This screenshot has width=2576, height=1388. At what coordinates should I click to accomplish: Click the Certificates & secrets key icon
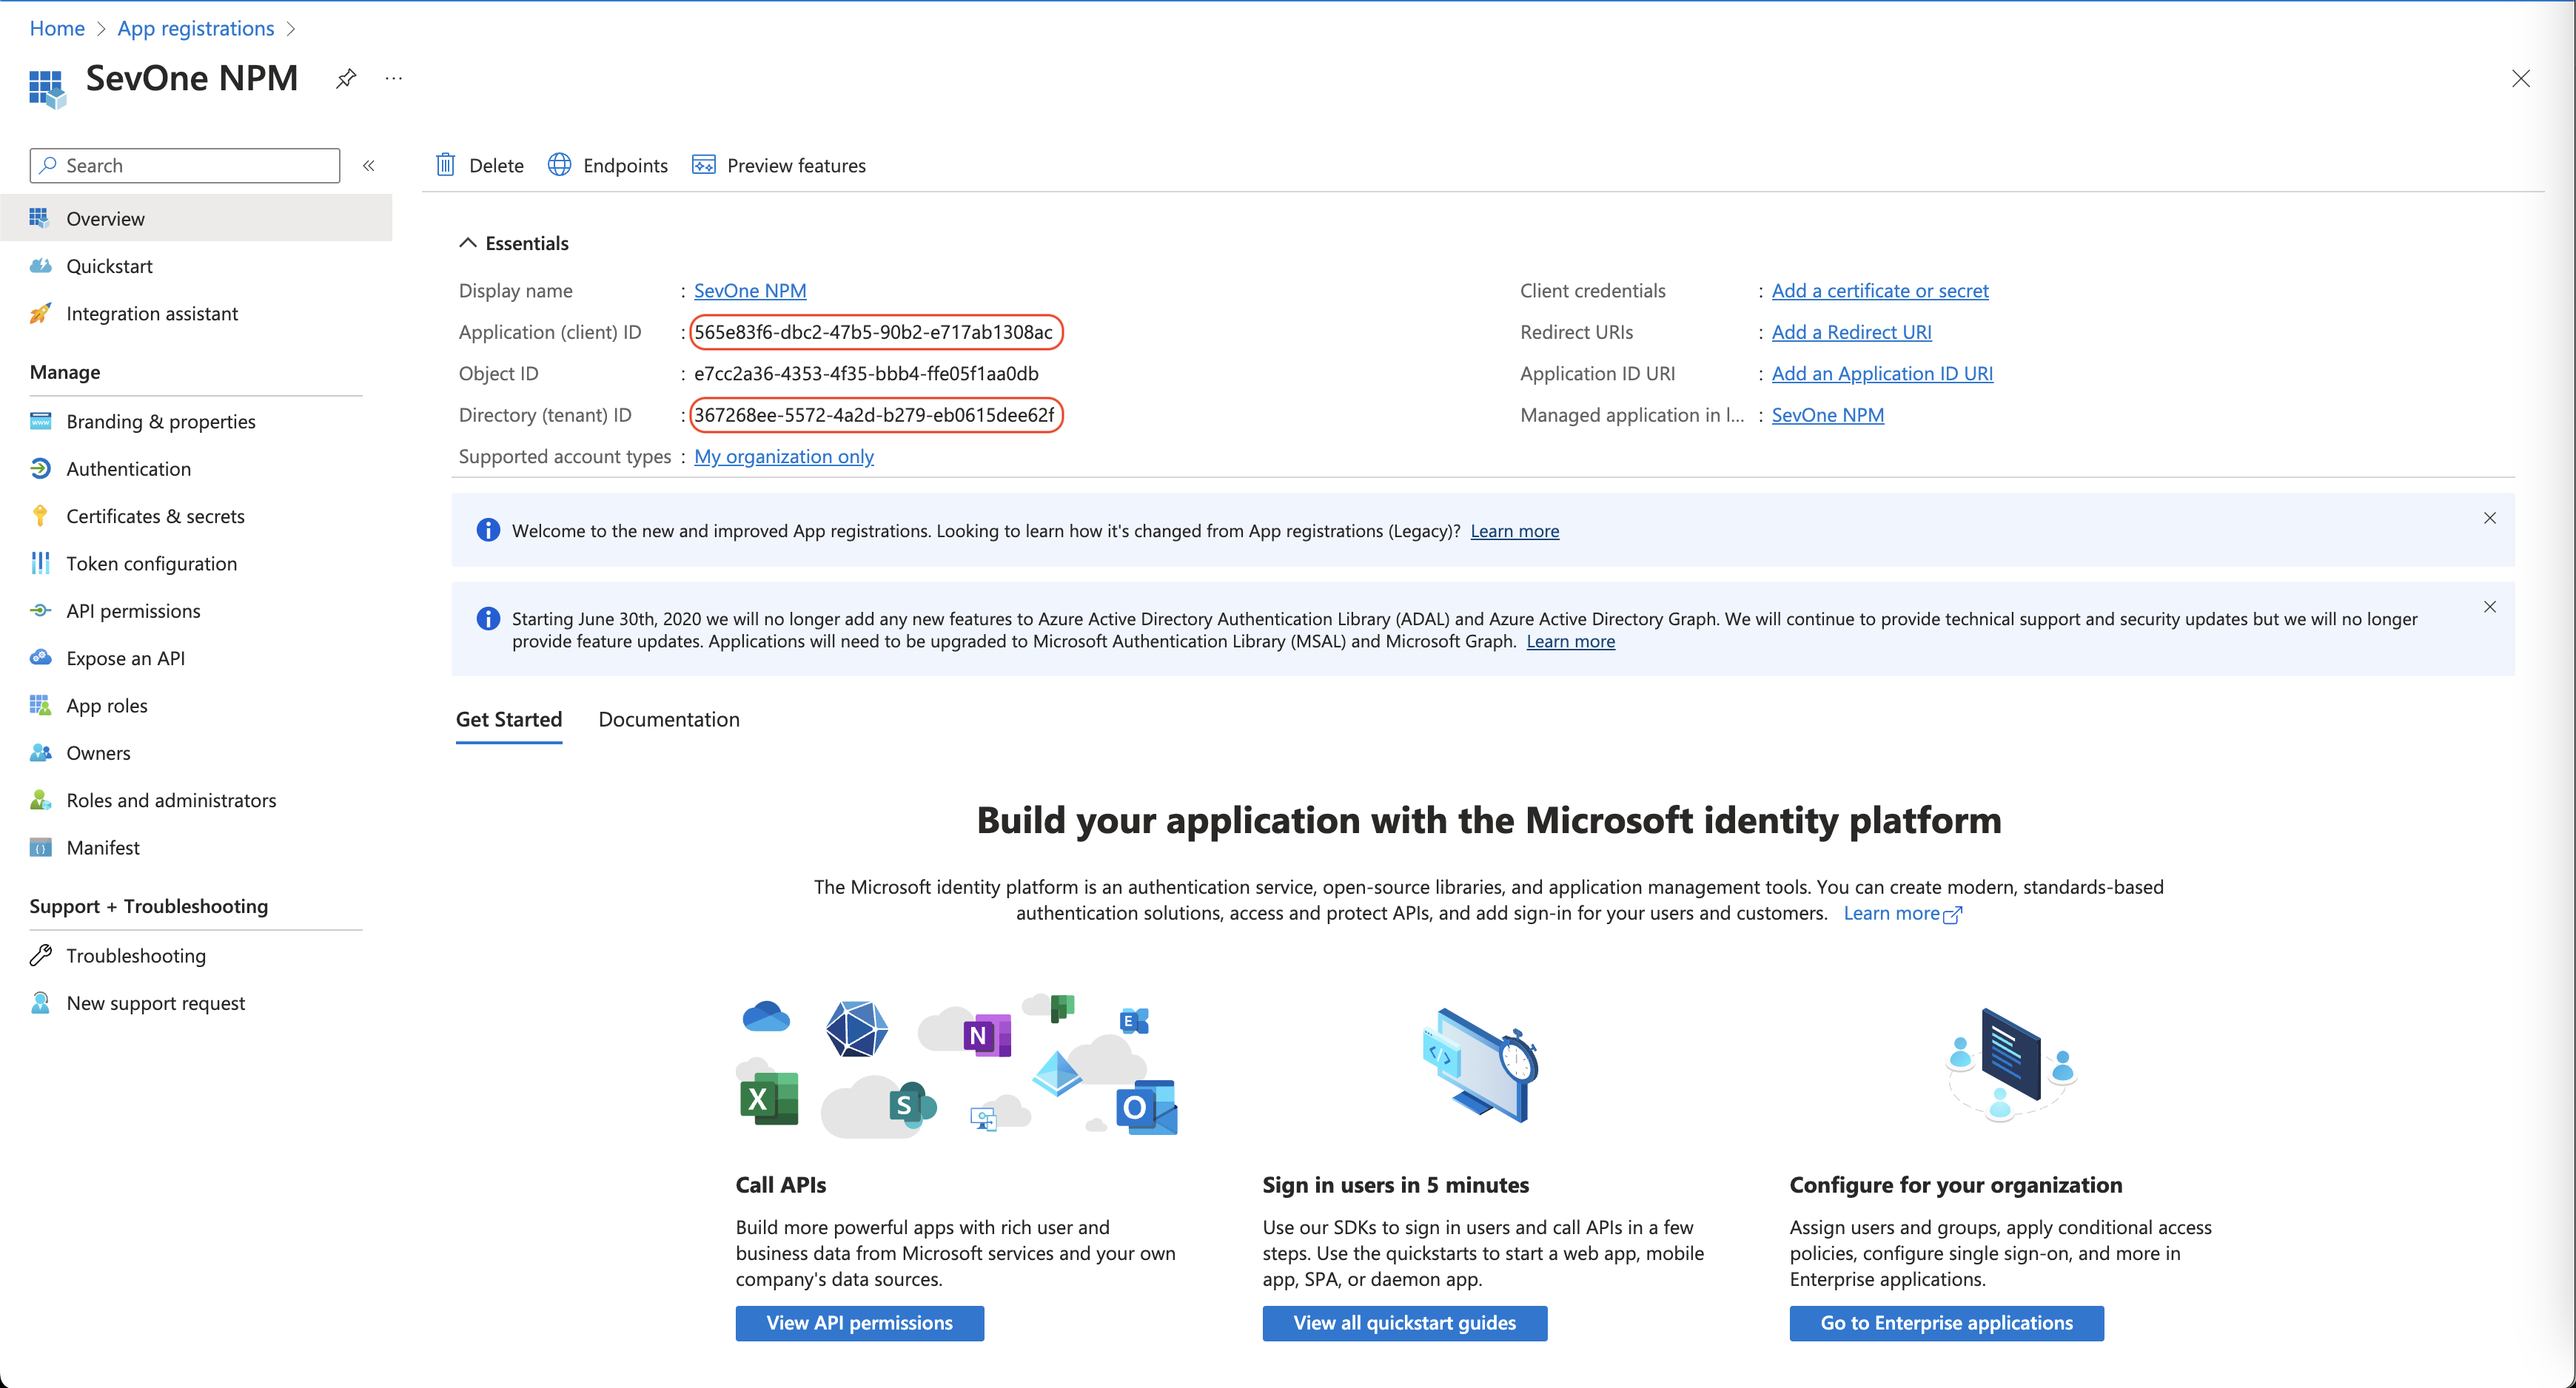tap(40, 516)
